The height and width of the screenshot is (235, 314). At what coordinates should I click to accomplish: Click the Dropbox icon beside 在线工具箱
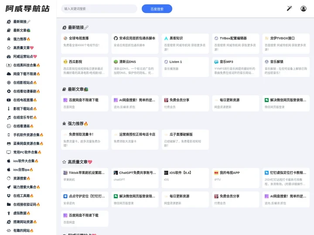[x=9, y=196]
